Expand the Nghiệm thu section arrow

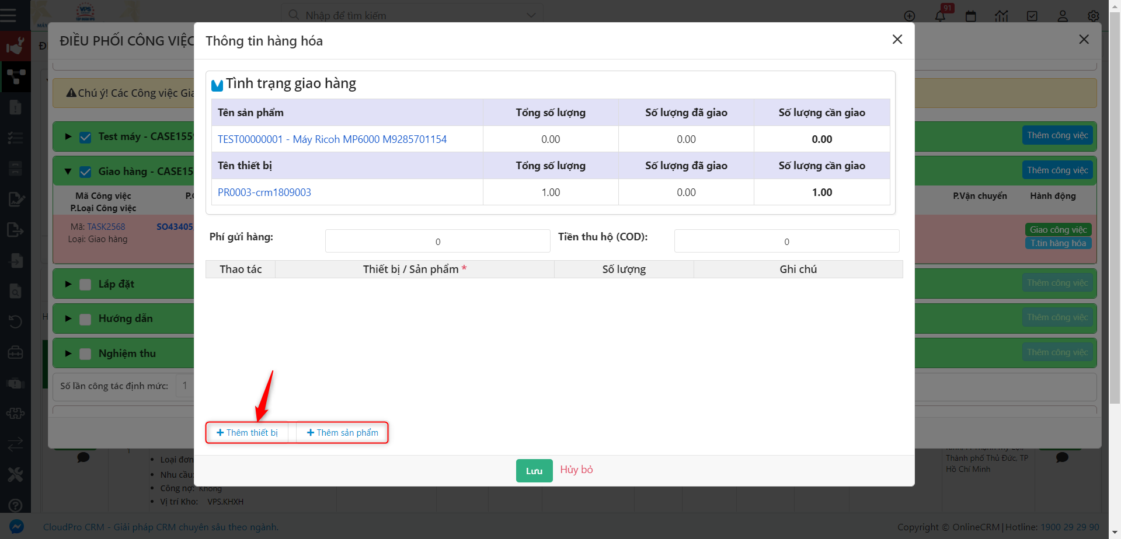pyautogui.click(x=68, y=353)
